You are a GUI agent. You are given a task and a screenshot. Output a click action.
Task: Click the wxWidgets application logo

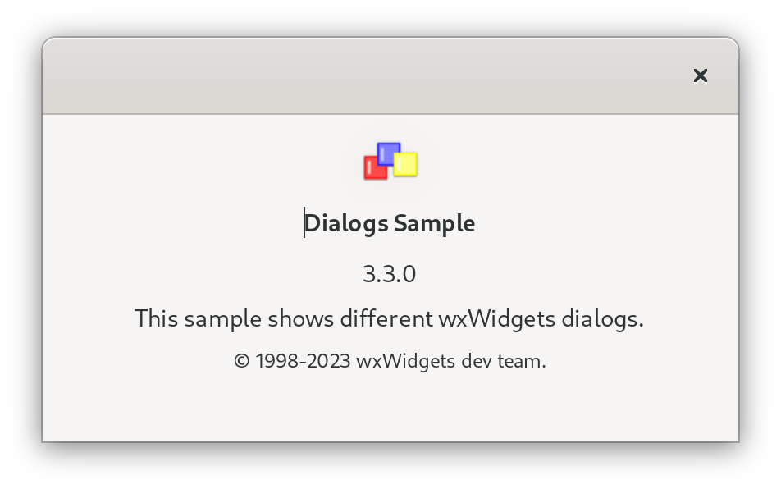click(x=390, y=162)
